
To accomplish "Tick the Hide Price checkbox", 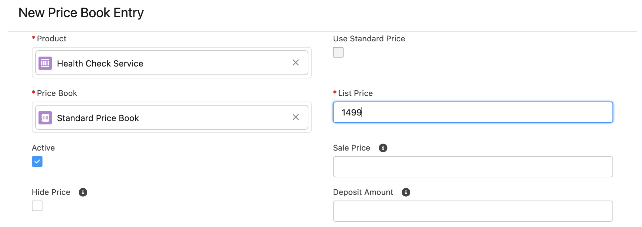I will point(37,206).
